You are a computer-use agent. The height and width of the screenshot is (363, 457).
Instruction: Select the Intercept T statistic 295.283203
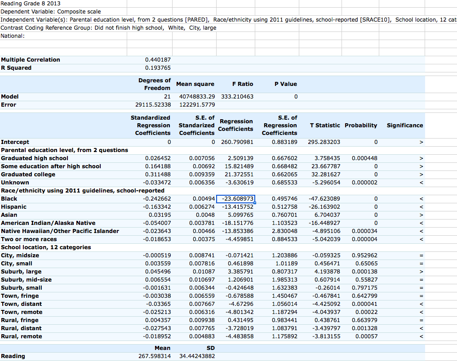[x=324, y=142]
